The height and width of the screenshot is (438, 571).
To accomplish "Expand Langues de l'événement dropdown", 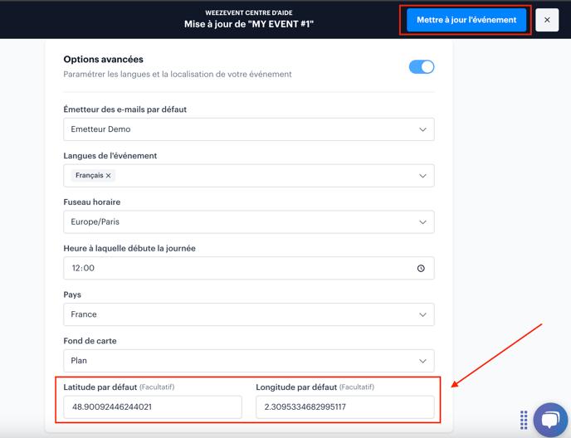I will coord(249,176).
